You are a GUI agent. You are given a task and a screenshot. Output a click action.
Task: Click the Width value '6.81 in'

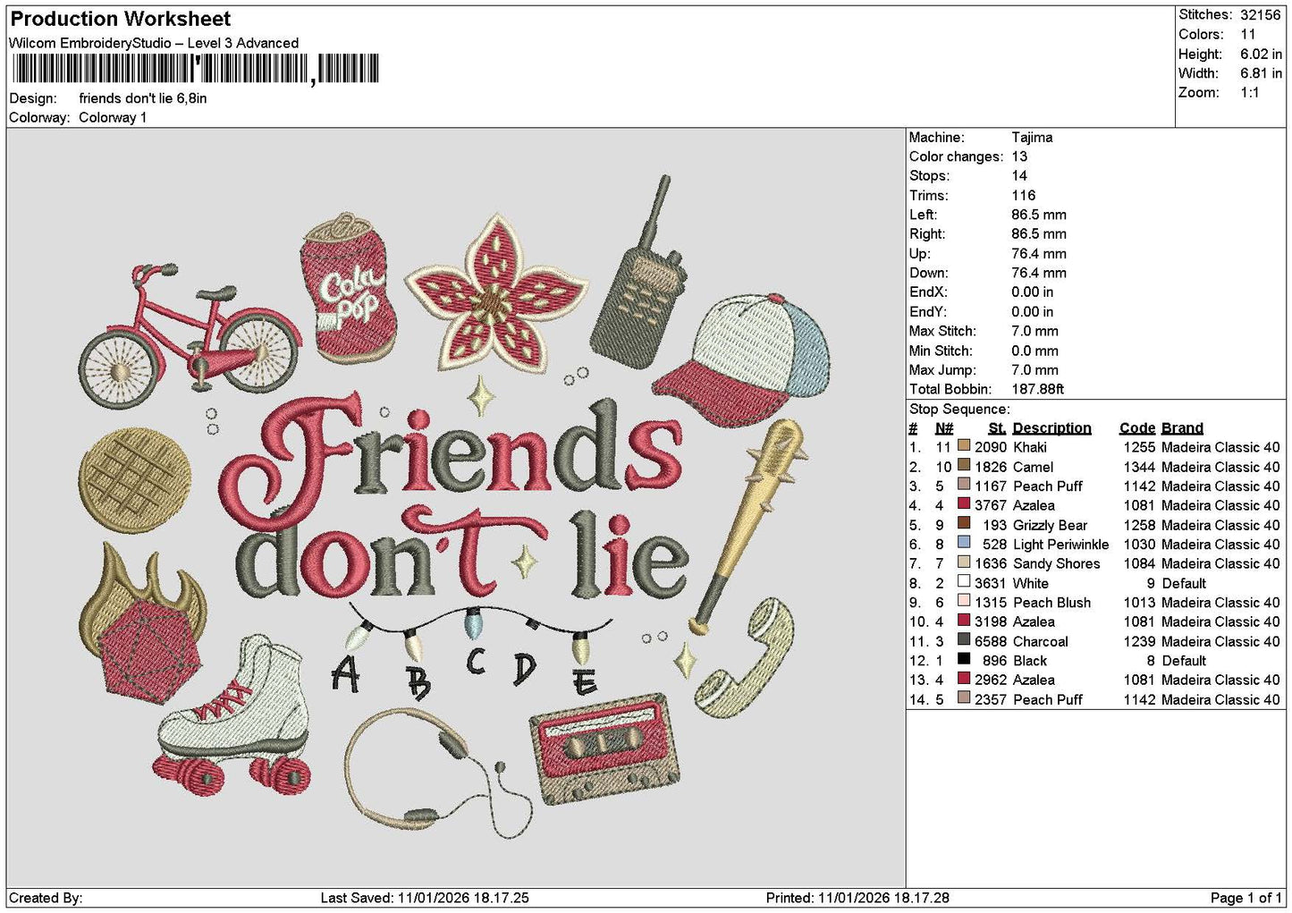pos(1261,73)
